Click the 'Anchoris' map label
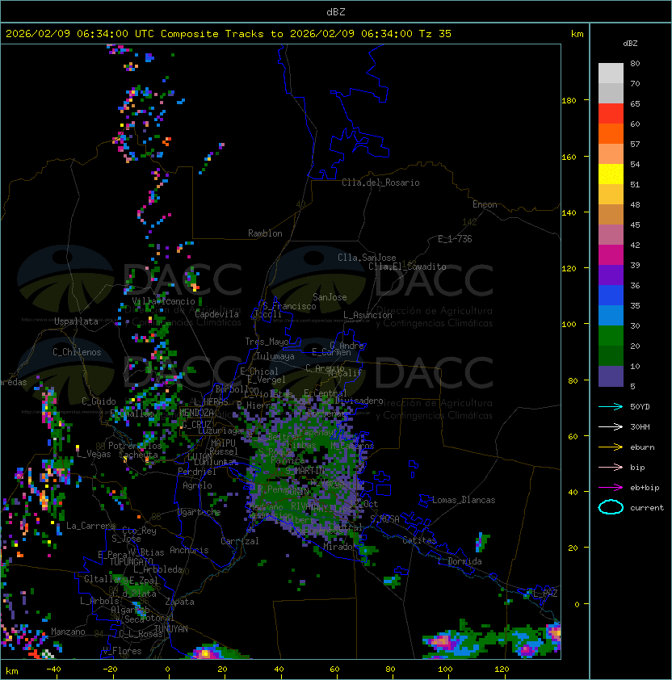This screenshot has height=680, width=672. [x=189, y=550]
